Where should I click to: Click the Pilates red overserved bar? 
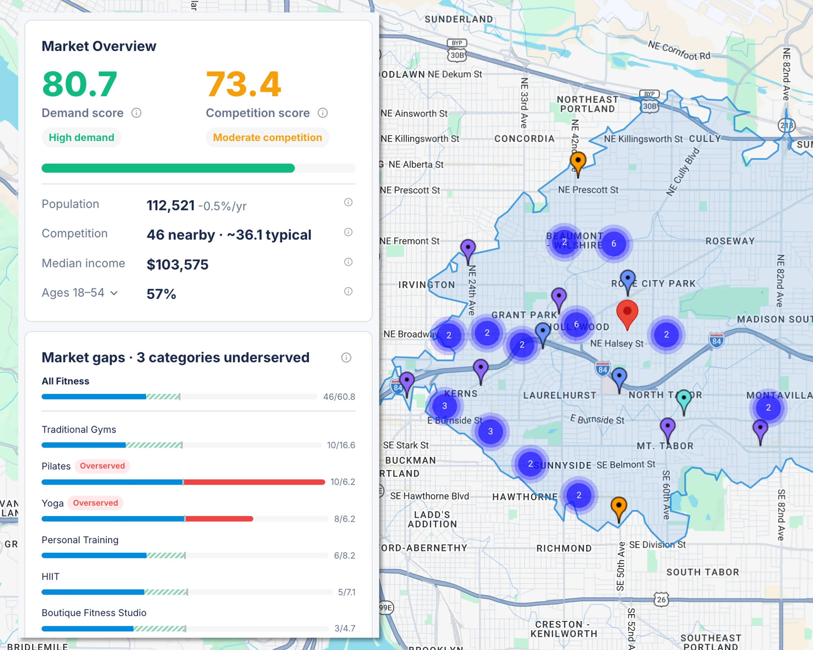tap(254, 482)
